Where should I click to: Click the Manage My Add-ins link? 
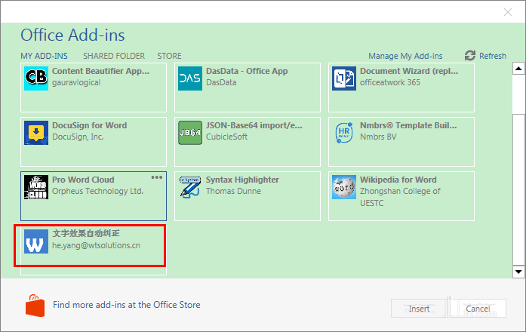click(x=405, y=56)
